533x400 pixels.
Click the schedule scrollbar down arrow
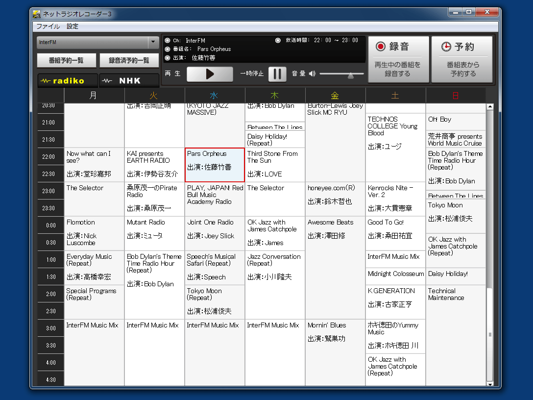(x=490, y=384)
